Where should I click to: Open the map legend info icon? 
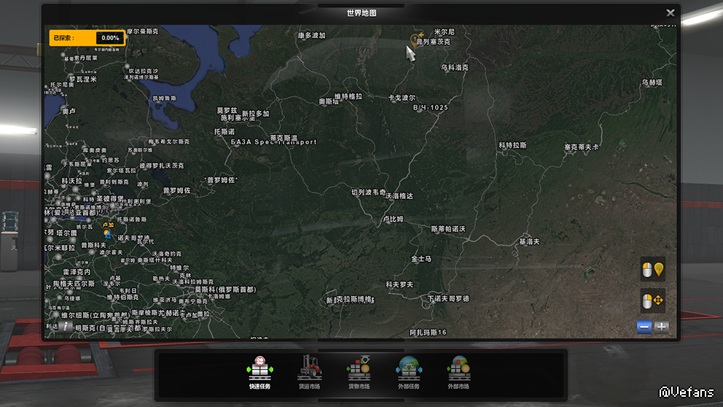pos(66,327)
